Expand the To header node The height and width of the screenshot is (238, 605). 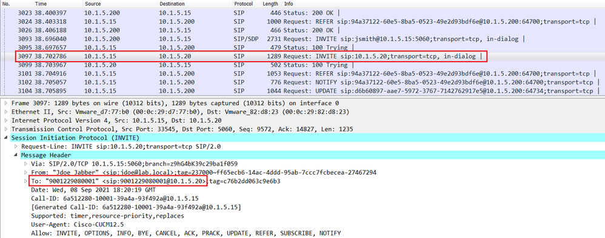[x=26, y=181]
